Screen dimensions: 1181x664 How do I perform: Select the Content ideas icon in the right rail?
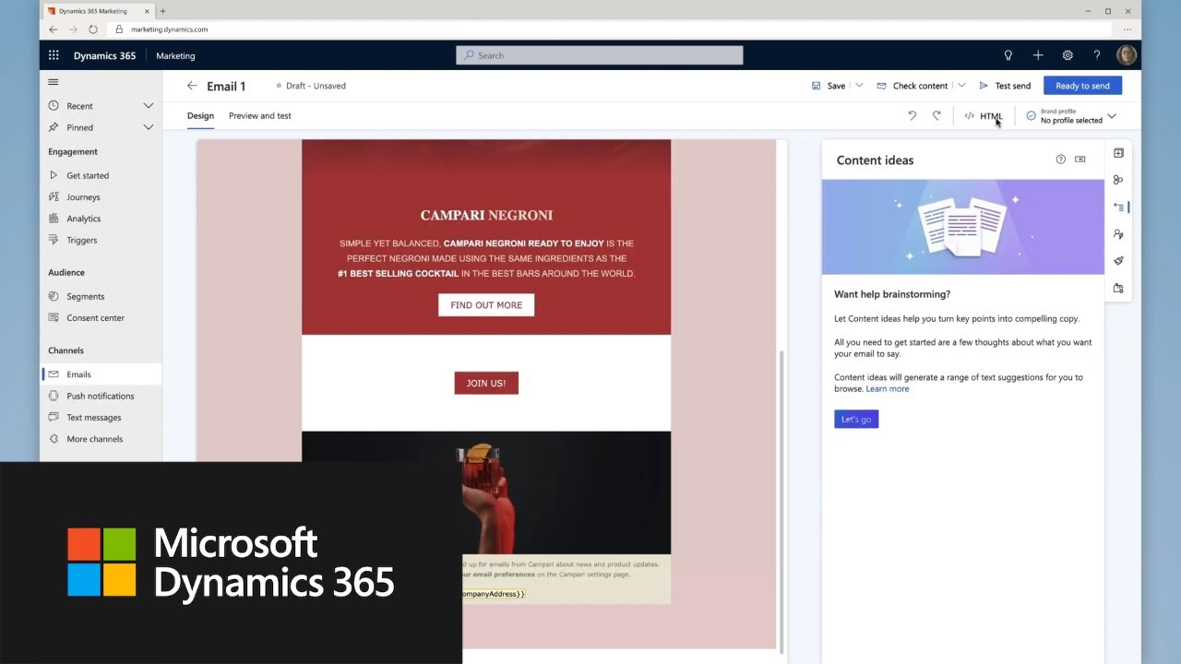(x=1118, y=207)
